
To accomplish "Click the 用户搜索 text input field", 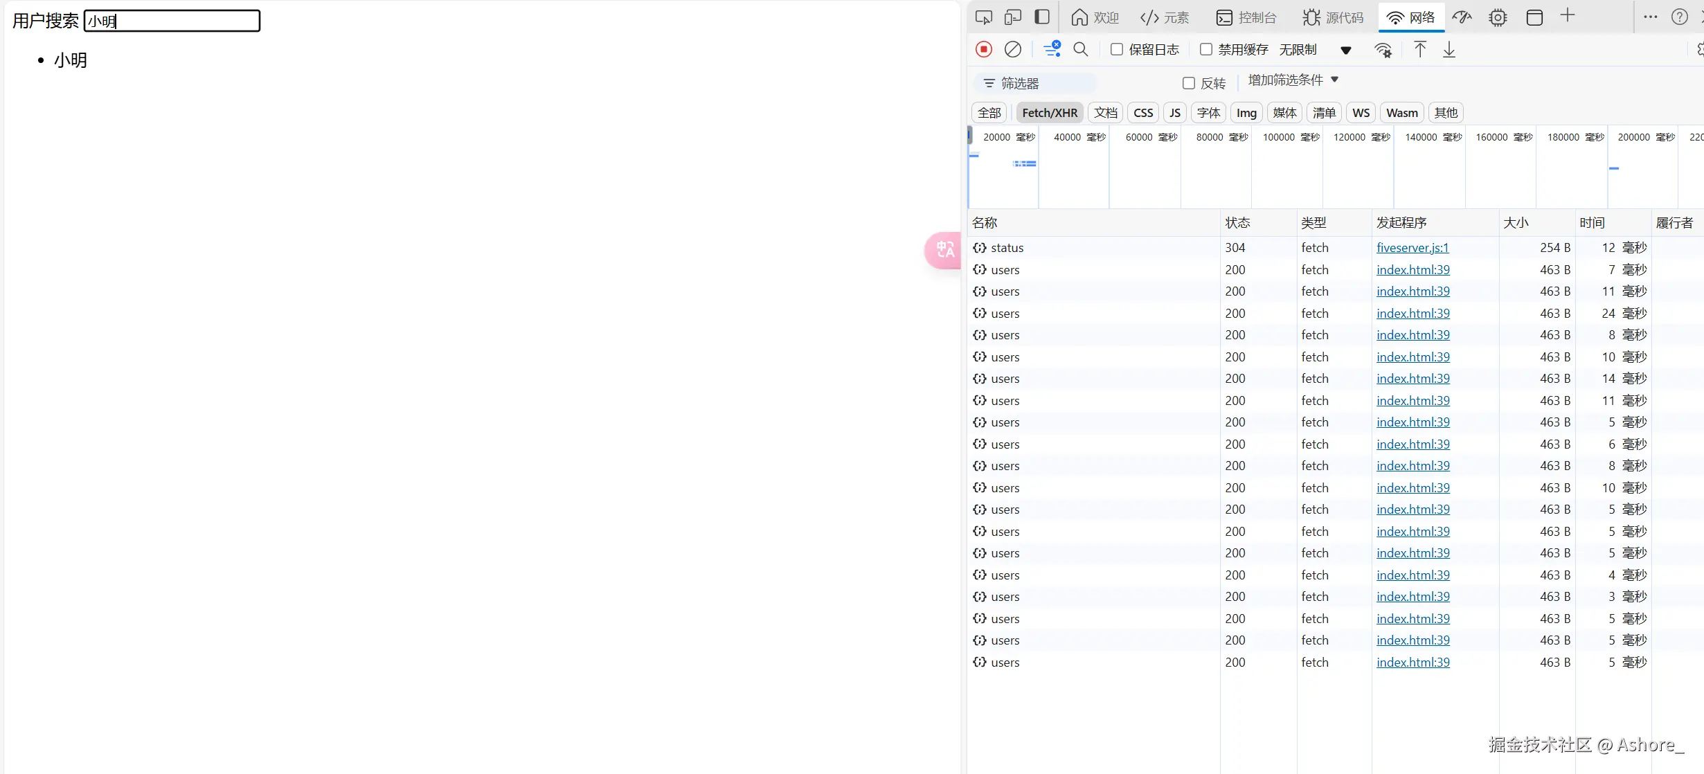I will [172, 21].
